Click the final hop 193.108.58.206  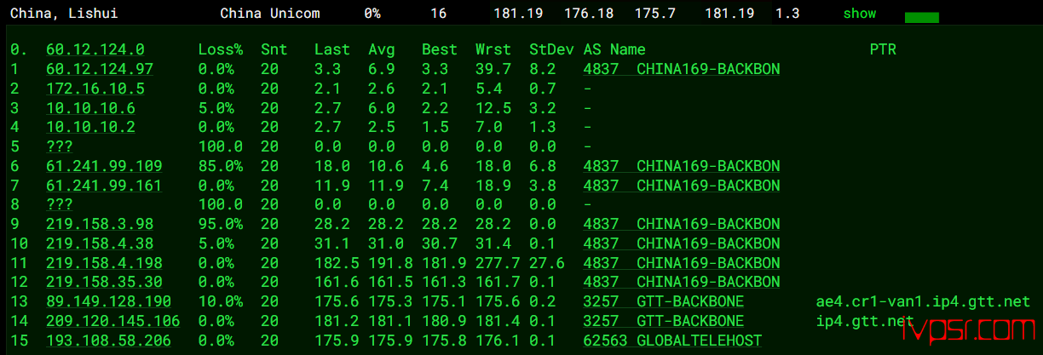click(x=107, y=341)
